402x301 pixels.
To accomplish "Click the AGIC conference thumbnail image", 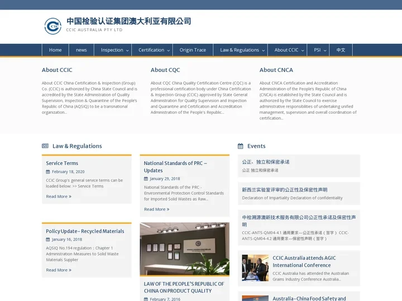I will [255, 268].
